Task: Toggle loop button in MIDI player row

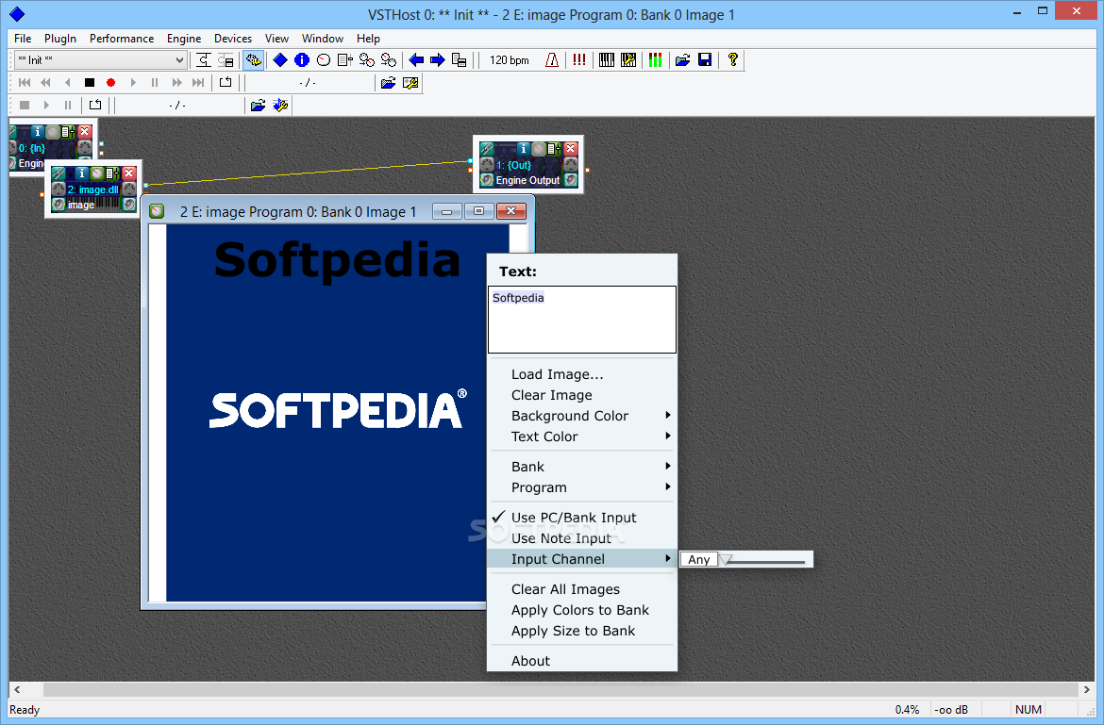Action: click(226, 83)
